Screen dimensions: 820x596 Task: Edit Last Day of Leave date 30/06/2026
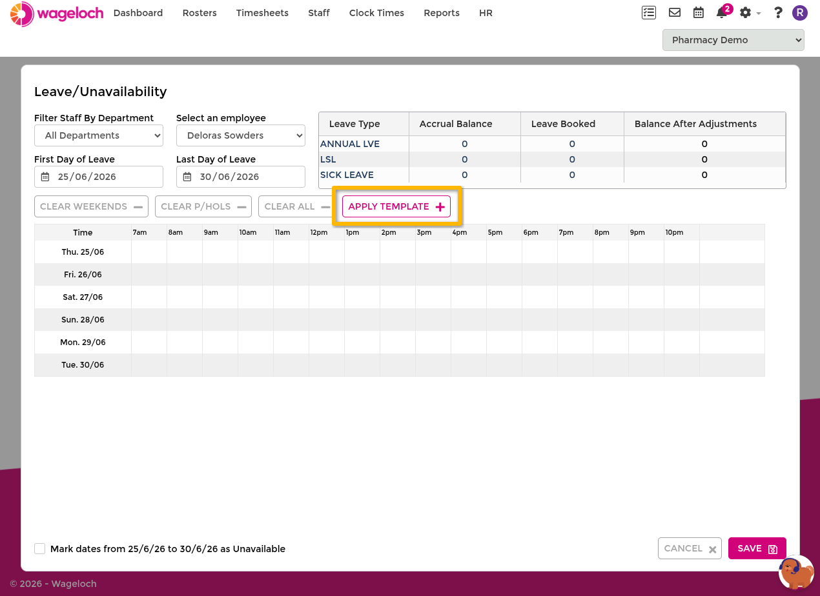pyautogui.click(x=241, y=177)
